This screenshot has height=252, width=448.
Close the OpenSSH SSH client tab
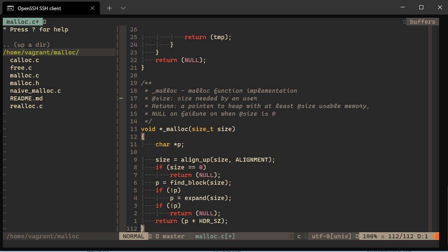click(93, 8)
